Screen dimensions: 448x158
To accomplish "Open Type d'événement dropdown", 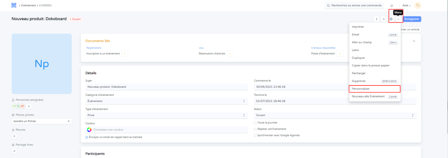I will (166, 115).
